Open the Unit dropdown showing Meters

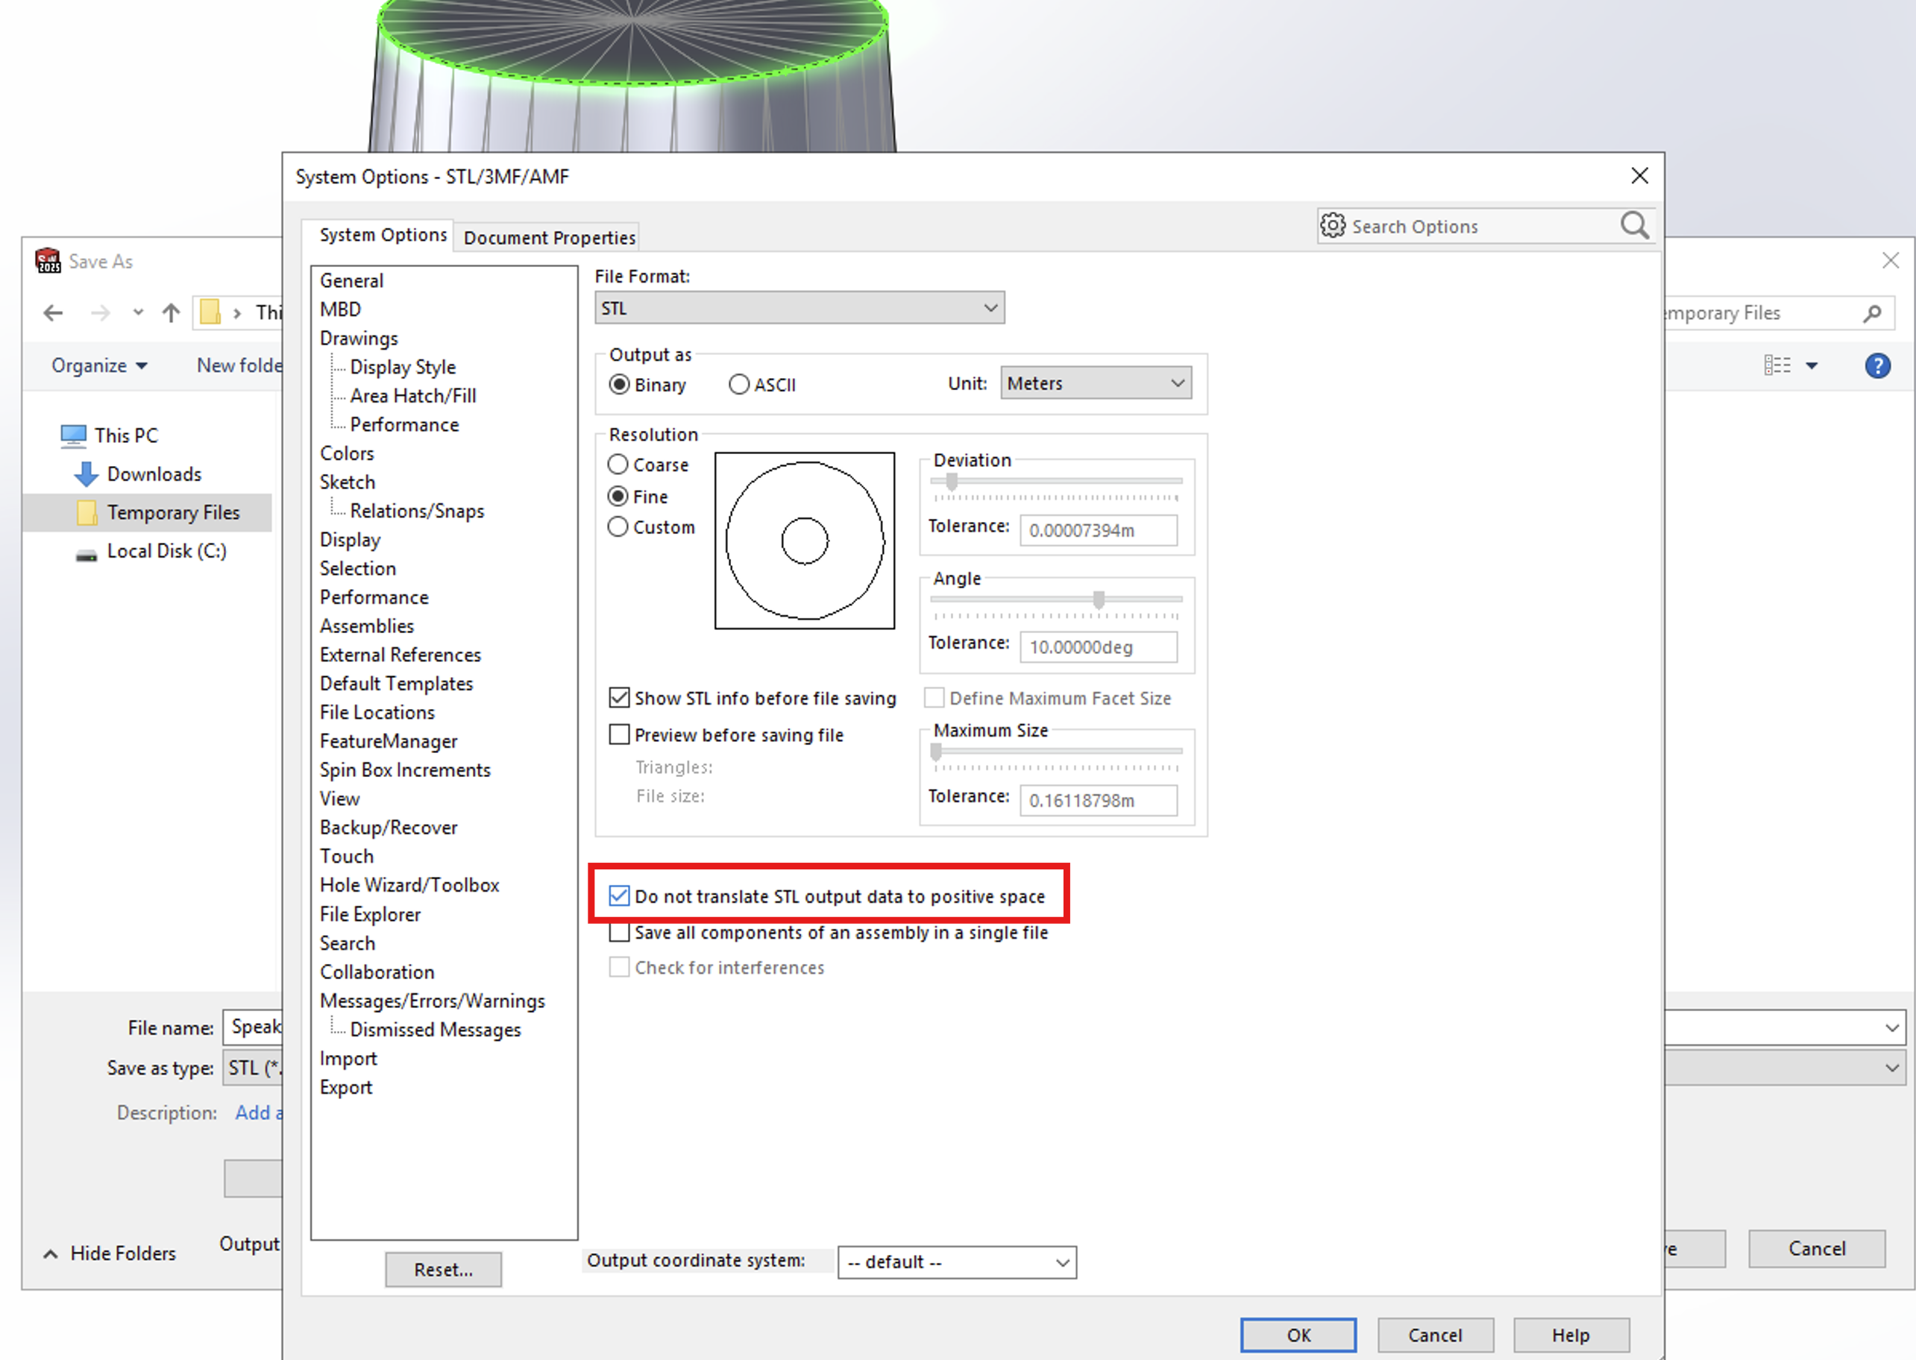[1096, 383]
